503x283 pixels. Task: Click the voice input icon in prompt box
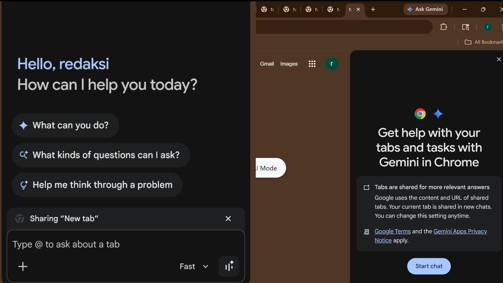pyautogui.click(x=229, y=266)
